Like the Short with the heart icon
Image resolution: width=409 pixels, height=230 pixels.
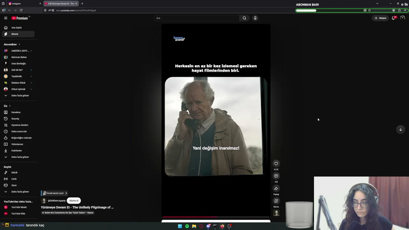[276, 164]
